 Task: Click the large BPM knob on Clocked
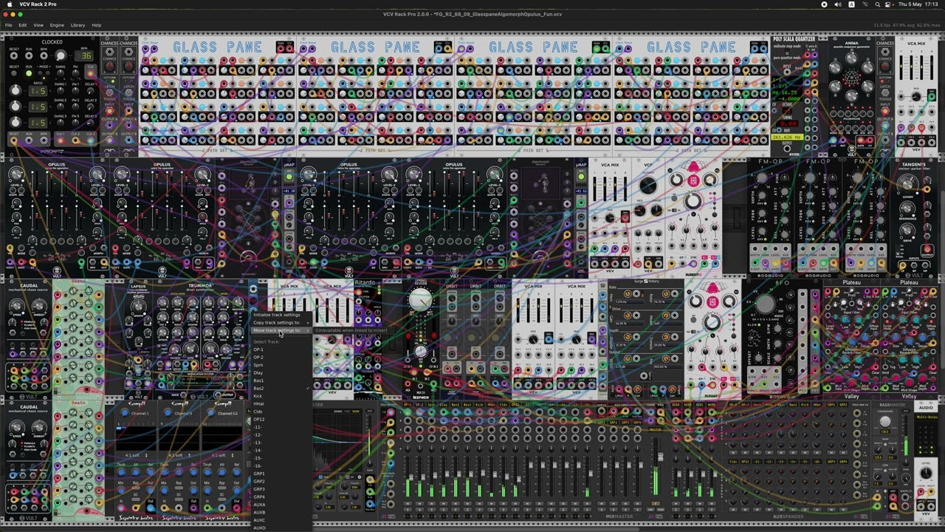coord(61,56)
